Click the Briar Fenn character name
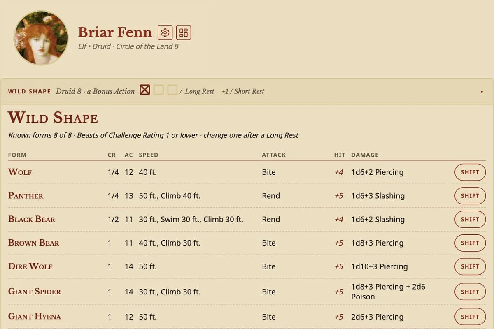494x329 pixels. tap(115, 32)
